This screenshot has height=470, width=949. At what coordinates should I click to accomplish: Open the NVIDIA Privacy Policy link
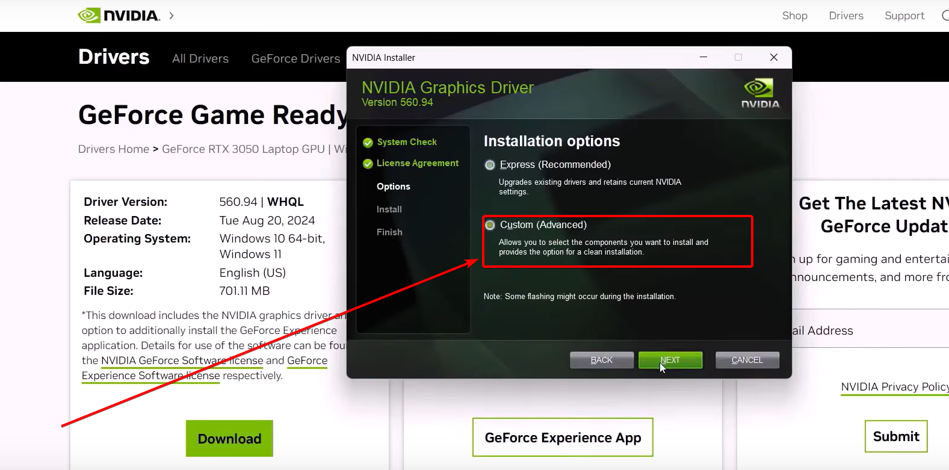(895, 387)
